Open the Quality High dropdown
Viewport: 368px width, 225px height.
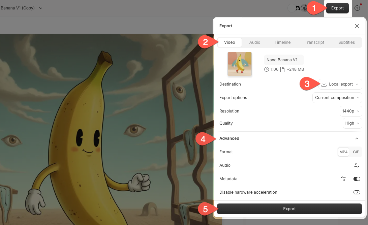(352, 123)
